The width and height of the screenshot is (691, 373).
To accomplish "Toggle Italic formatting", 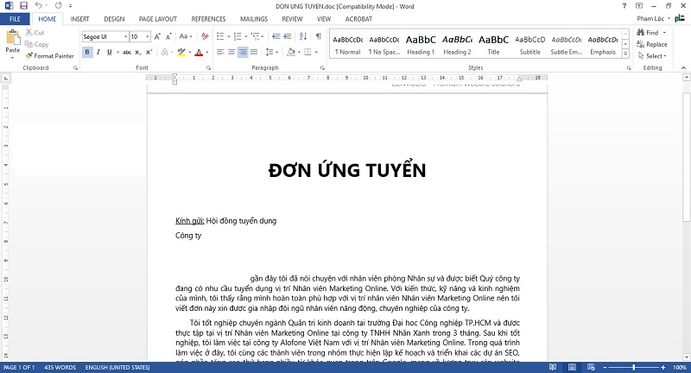I will click(x=99, y=53).
